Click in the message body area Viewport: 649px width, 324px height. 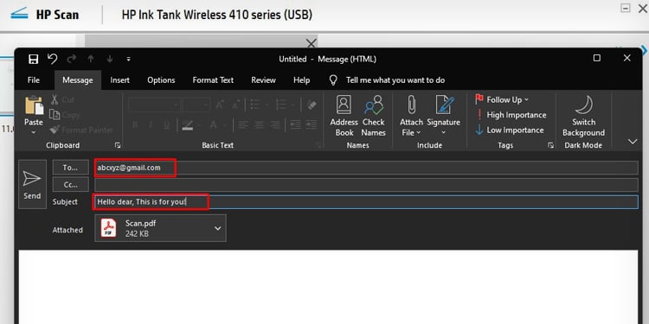coord(328,287)
